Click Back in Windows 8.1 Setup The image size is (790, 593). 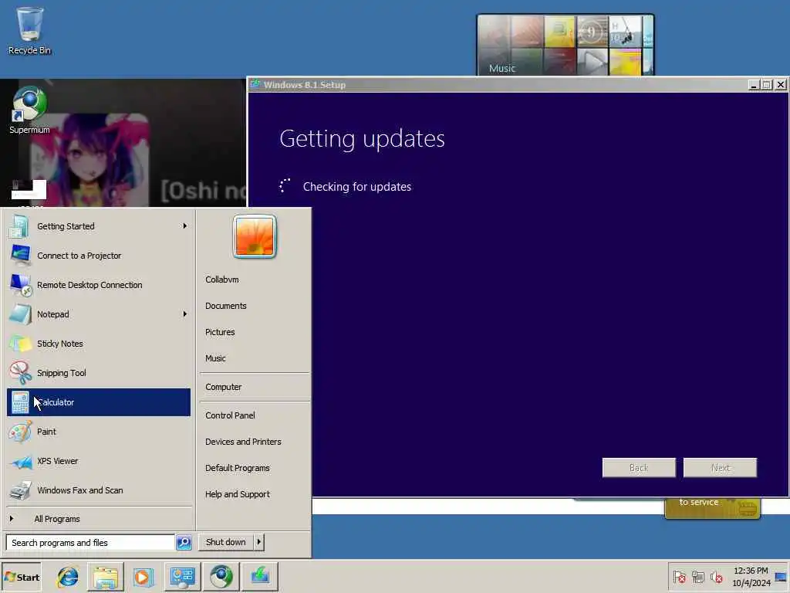tap(639, 468)
